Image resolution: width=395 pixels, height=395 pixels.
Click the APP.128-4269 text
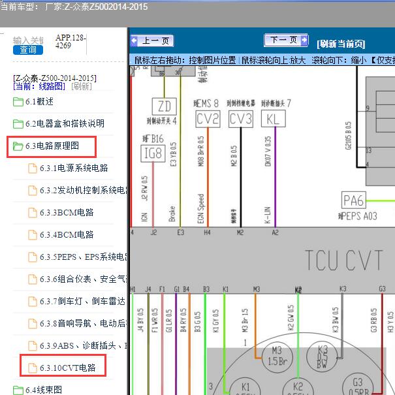point(71,42)
